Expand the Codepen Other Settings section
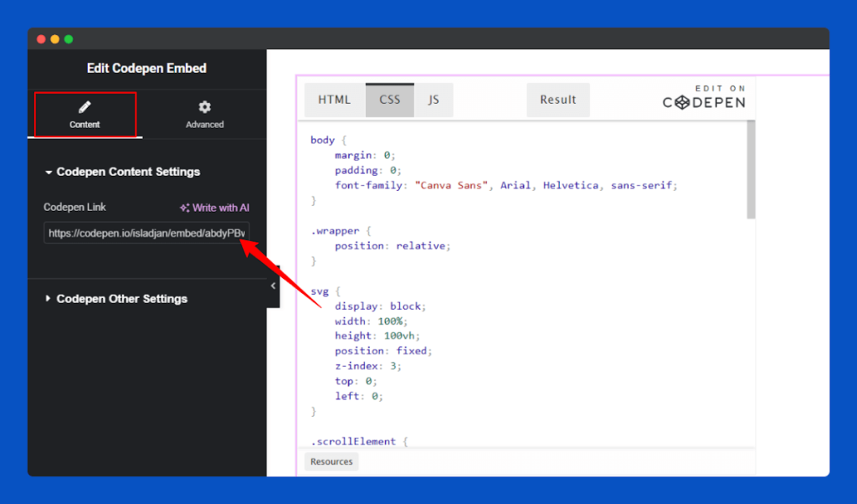 [x=121, y=298]
